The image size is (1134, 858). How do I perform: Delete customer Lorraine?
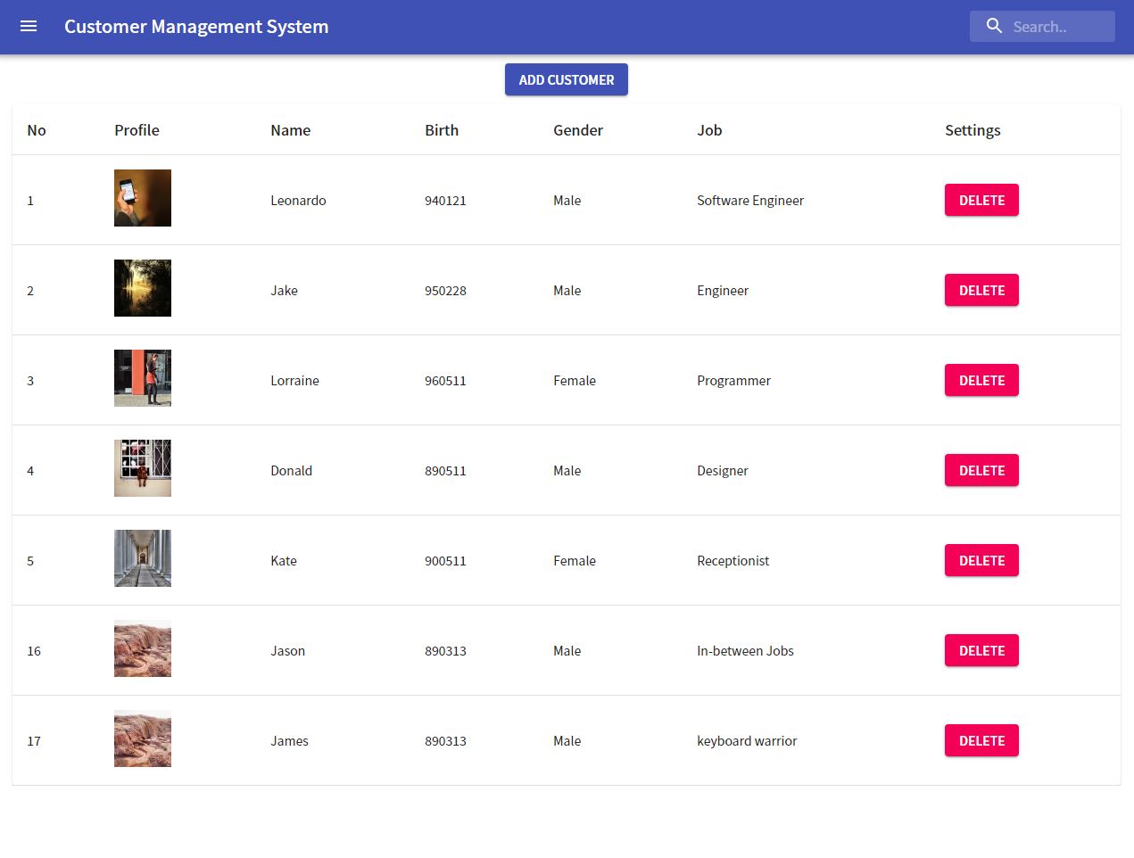tap(981, 380)
